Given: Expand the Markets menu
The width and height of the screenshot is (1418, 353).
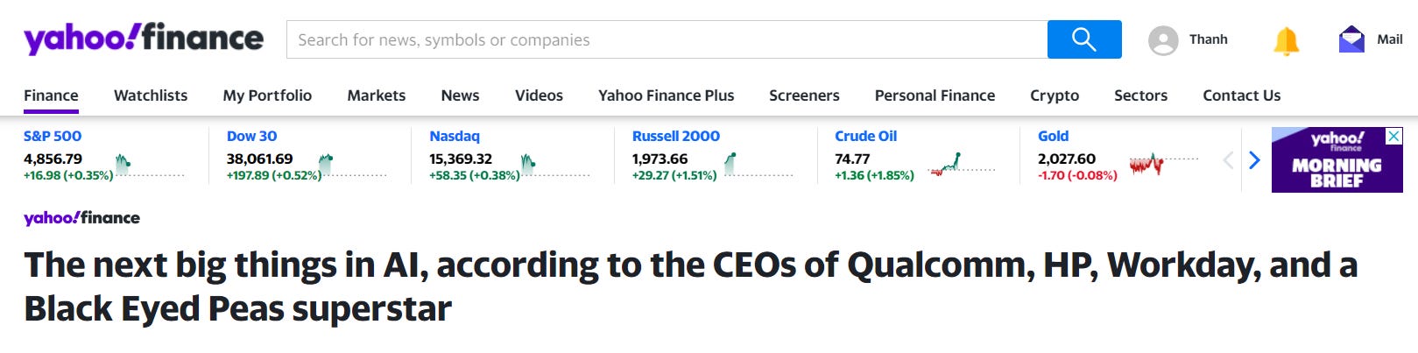Looking at the screenshot, I should point(376,95).
